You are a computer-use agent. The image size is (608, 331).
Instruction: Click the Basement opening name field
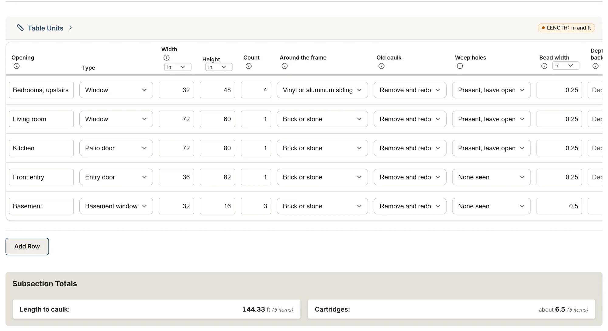click(x=41, y=206)
